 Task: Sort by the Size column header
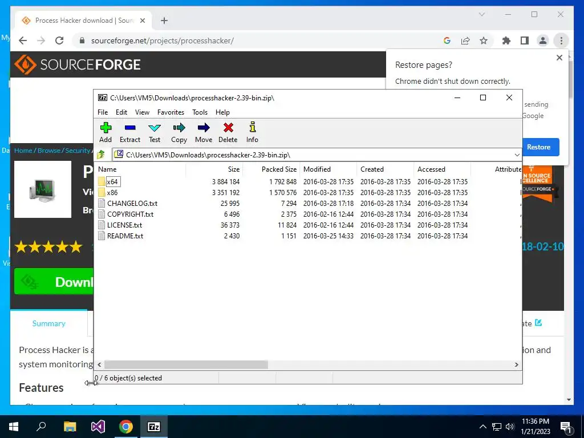click(214, 169)
